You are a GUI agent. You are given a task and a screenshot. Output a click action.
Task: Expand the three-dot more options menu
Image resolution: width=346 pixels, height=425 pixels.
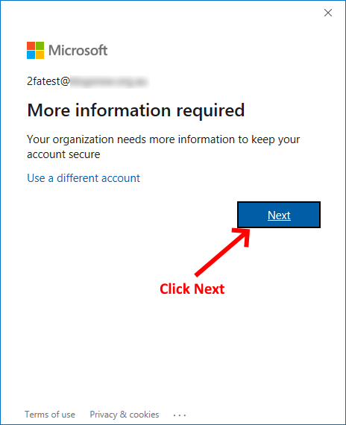click(x=180, y=415)
